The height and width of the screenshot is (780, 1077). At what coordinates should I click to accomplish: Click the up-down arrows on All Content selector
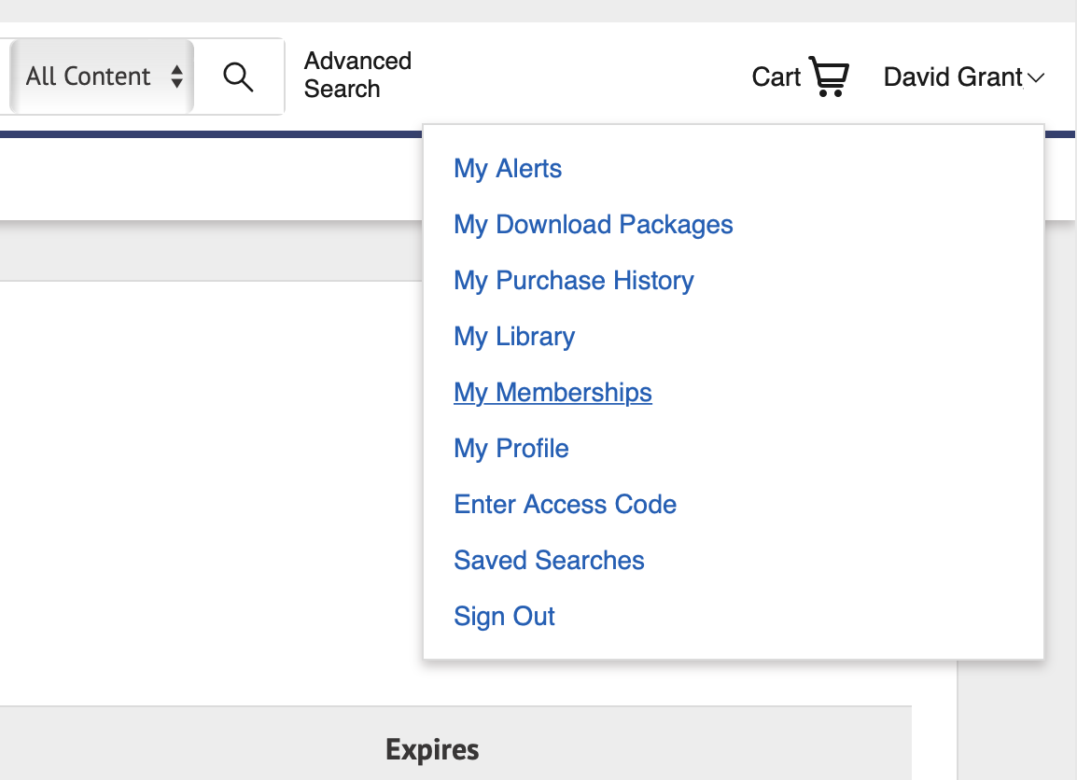pos(176,77)
